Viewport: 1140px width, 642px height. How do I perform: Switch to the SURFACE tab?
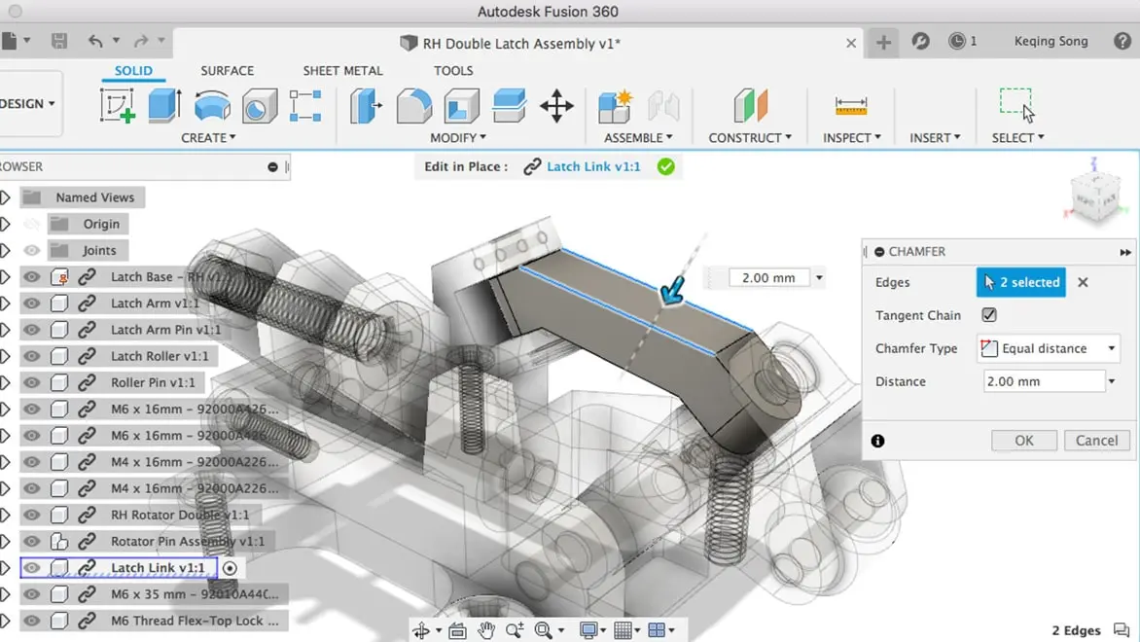tap(227, 71)
